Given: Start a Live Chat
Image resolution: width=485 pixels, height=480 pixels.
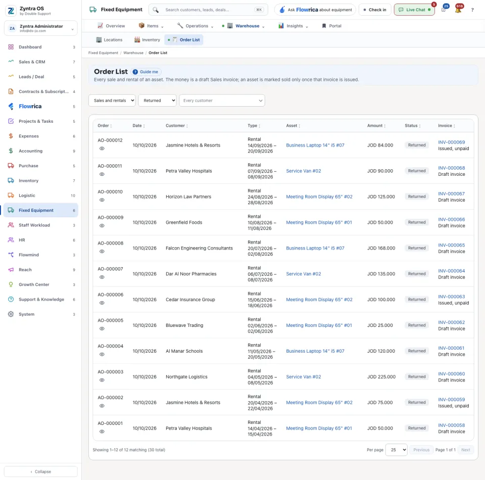Looking at the screenshot, I should [x=414, y=10].
